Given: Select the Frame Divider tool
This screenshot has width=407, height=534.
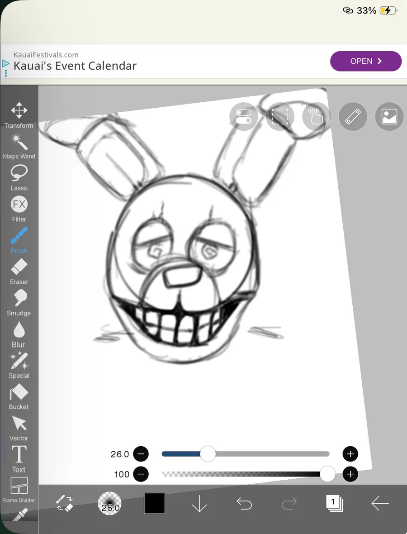Looking at the screenshot, I should (x=19, y=490).
